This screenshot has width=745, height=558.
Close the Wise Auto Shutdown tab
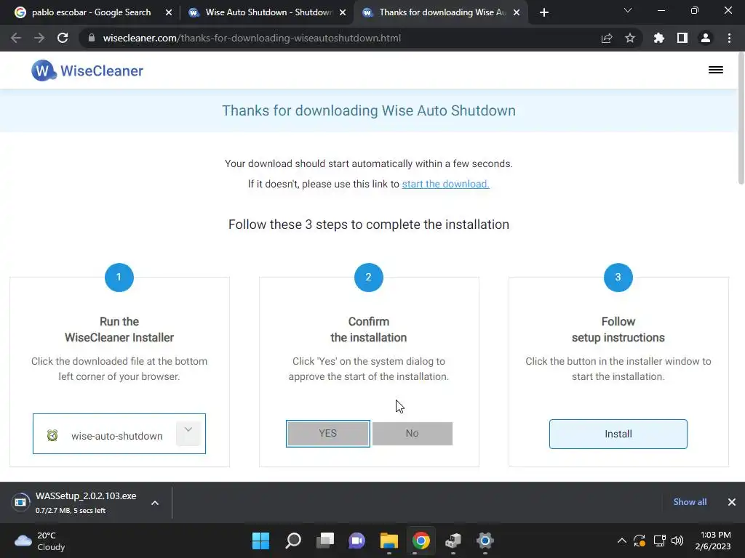(x=343, y=12)
